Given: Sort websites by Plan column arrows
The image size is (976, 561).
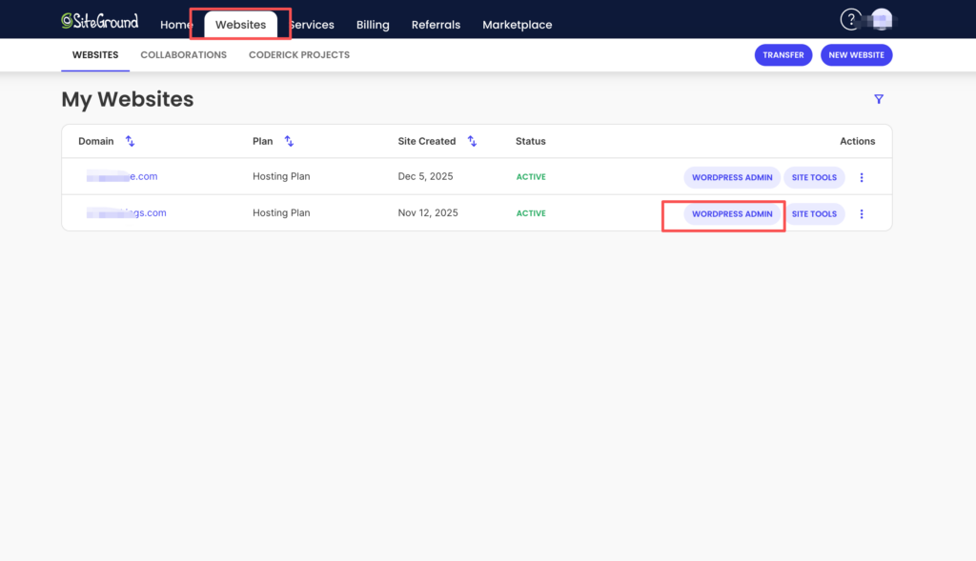Looking at the screenshot, I should [x=289, y=141].
